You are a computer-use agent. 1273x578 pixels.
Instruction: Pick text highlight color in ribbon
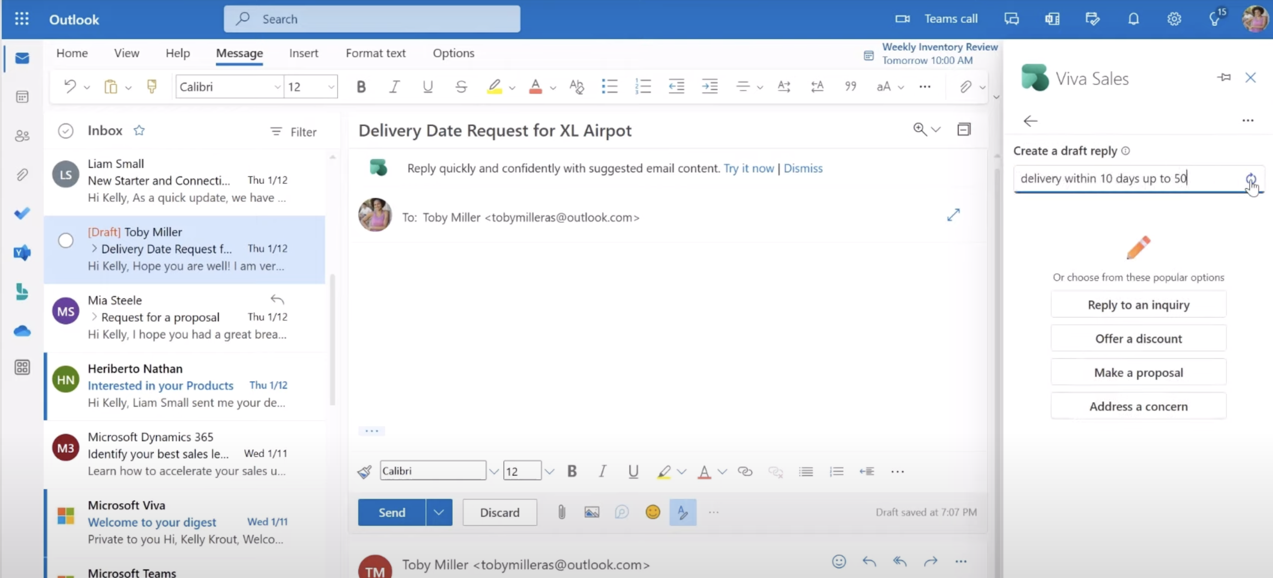tap(494, 86)
